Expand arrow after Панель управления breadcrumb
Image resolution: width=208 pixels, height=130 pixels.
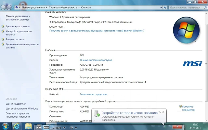coord(47,7)
